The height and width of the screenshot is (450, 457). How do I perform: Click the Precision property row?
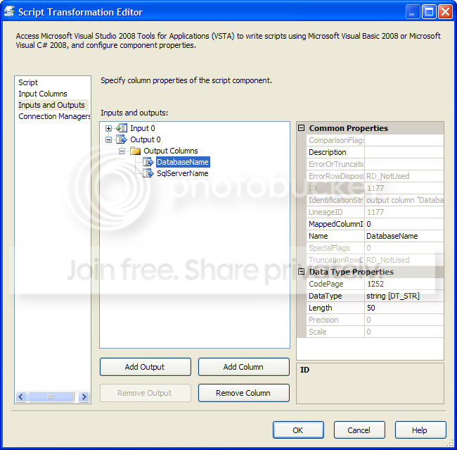[x=375, y=320]
